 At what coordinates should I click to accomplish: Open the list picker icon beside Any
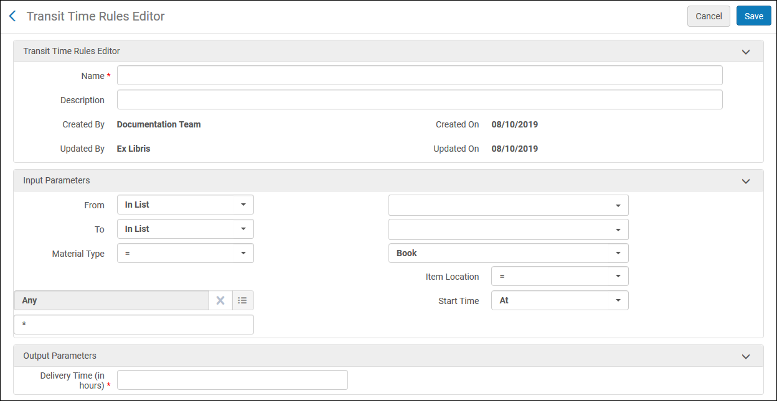tap(243, 300)
